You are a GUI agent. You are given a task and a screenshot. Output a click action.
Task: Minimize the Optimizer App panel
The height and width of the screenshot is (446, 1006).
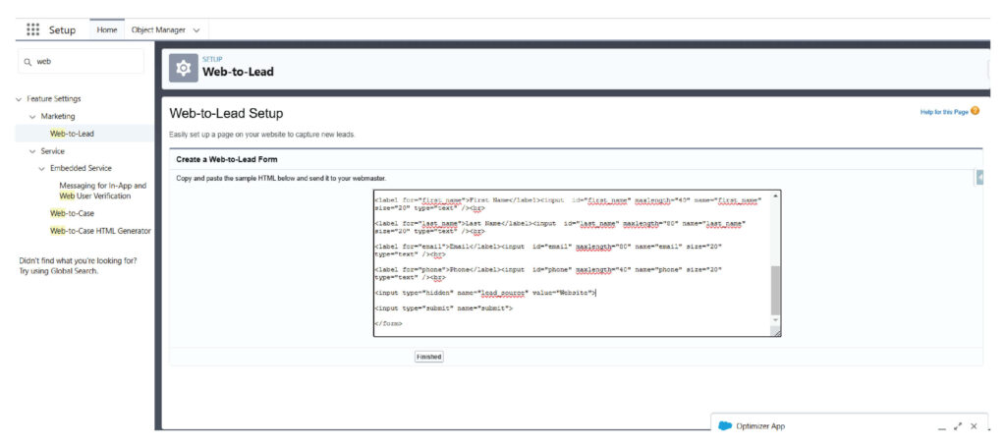pos(942,426)
